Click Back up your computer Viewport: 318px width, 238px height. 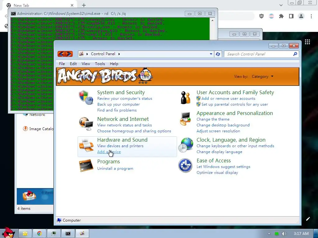pyautogui.click(x=118, y=104)
